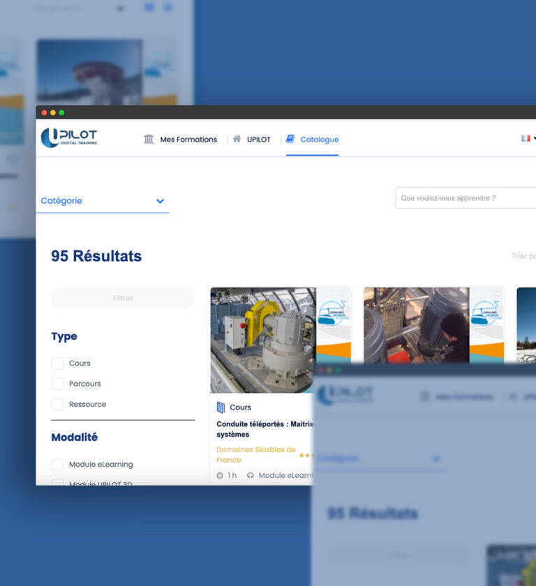Enable the Parcours checkbox filter
536x586 pixels.
coord(57,384)
